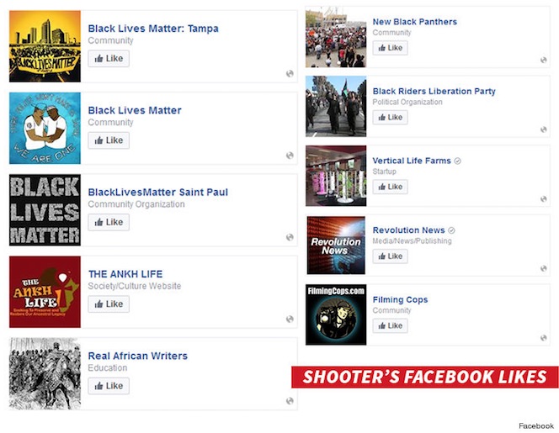Like the BlackLivesMatter Saint Paul page

109,222
